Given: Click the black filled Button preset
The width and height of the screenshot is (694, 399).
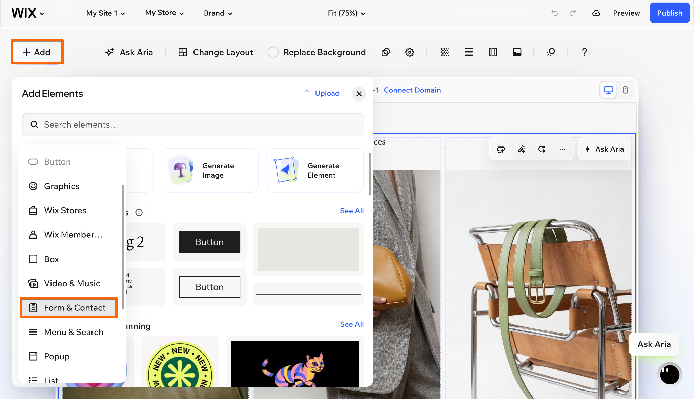Looking at the screenshot, I should [209, 242].
